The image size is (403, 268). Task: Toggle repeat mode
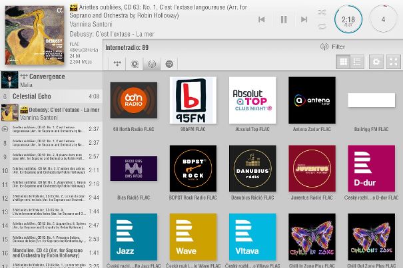[x=322, y=26]
